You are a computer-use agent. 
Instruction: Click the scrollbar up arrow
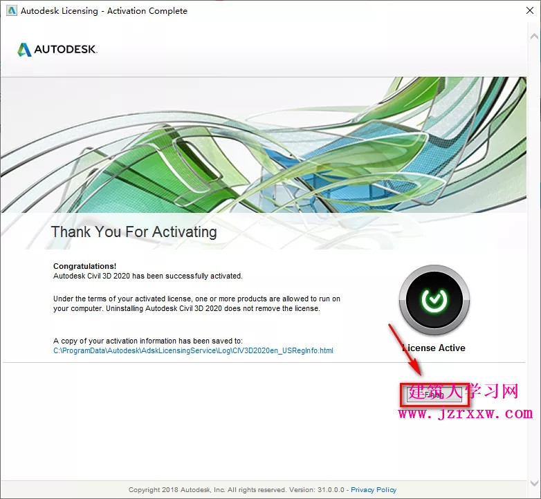point(534,36)
